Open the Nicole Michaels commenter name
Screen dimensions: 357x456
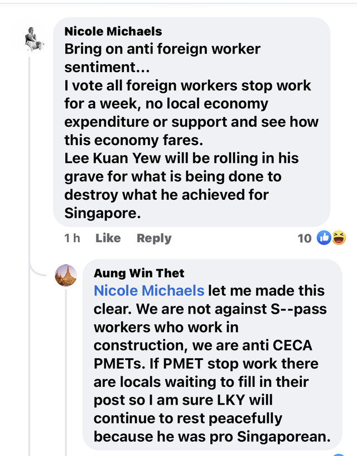point(113,31)
